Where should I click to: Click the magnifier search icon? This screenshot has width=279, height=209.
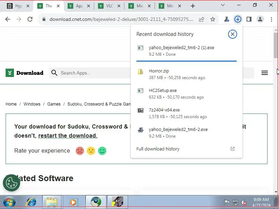(54, 73)
